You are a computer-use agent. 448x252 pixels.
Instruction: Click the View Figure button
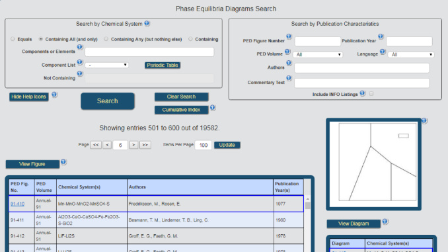point(32,164)
